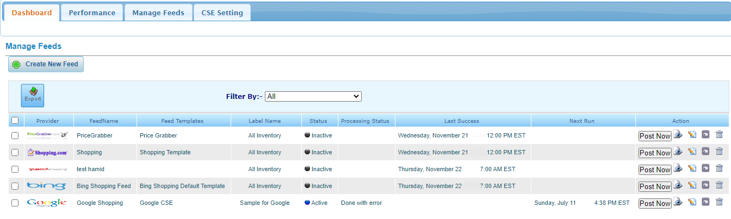Click the FeedName column header
The image size is (731, 219).
pos(104,121)
